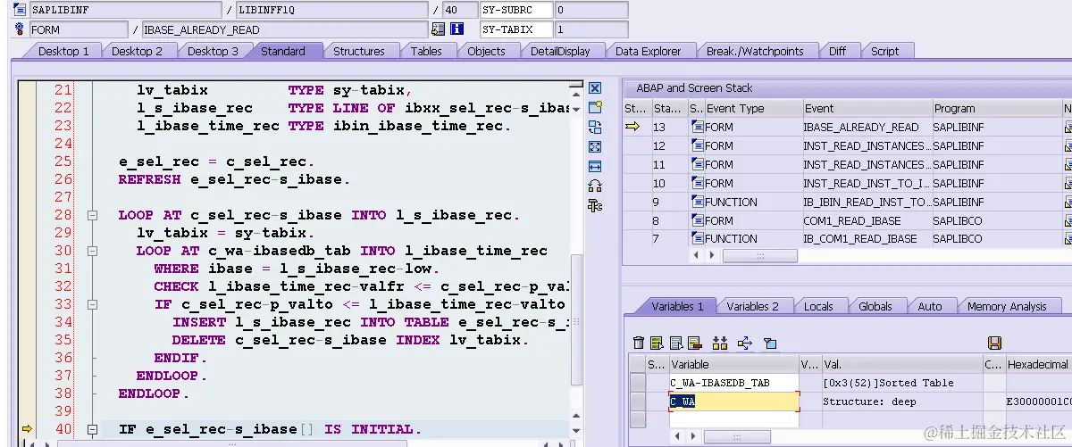Open the Structures tab
Viewport: 1072px width, 447px height.
click(x=358, y=51)
